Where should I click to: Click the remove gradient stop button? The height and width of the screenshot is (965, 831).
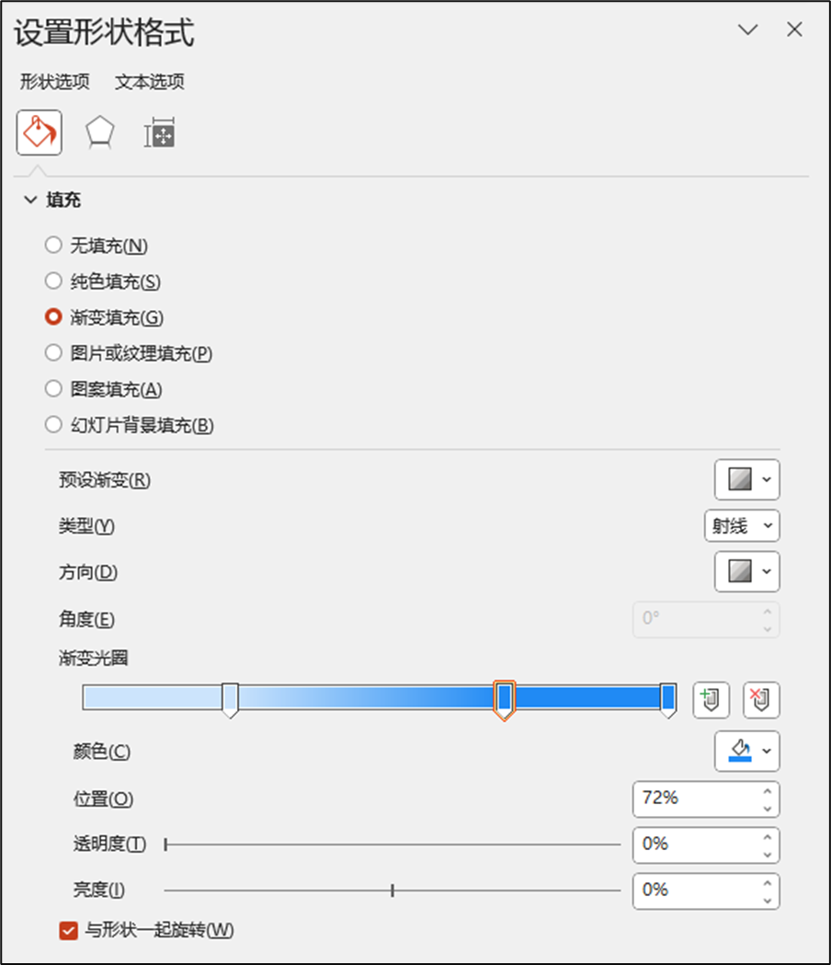(761, 700)
